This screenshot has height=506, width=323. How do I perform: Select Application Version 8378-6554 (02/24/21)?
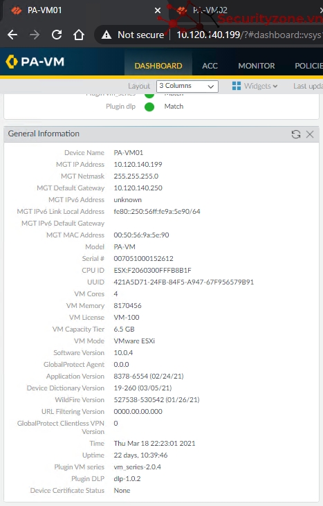click(149, 377)
